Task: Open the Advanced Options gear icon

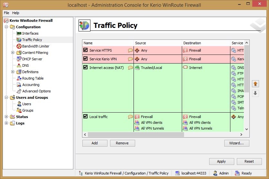Action: (19, 91)
